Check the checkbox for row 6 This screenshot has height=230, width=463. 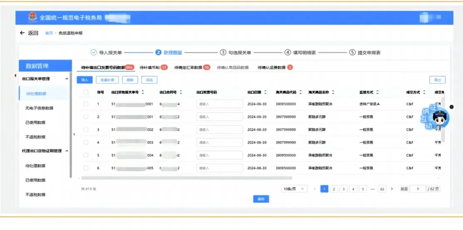[86, 168]
